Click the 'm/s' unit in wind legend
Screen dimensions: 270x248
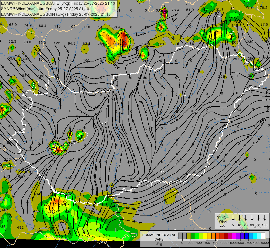[x=223, y=226]
